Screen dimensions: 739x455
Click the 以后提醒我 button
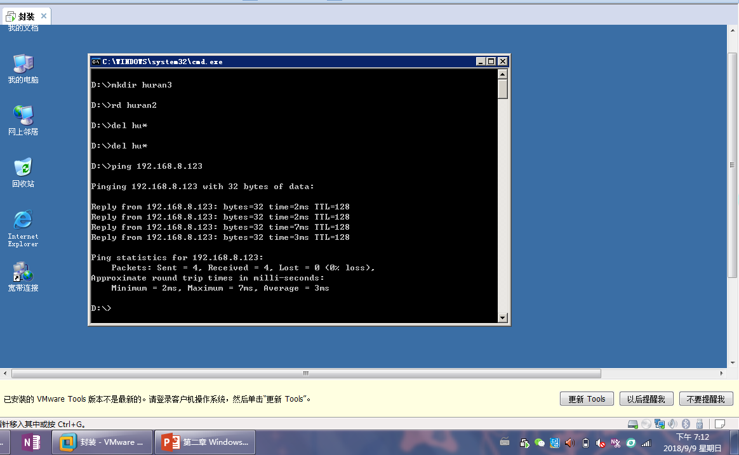(x=646, y=399)
